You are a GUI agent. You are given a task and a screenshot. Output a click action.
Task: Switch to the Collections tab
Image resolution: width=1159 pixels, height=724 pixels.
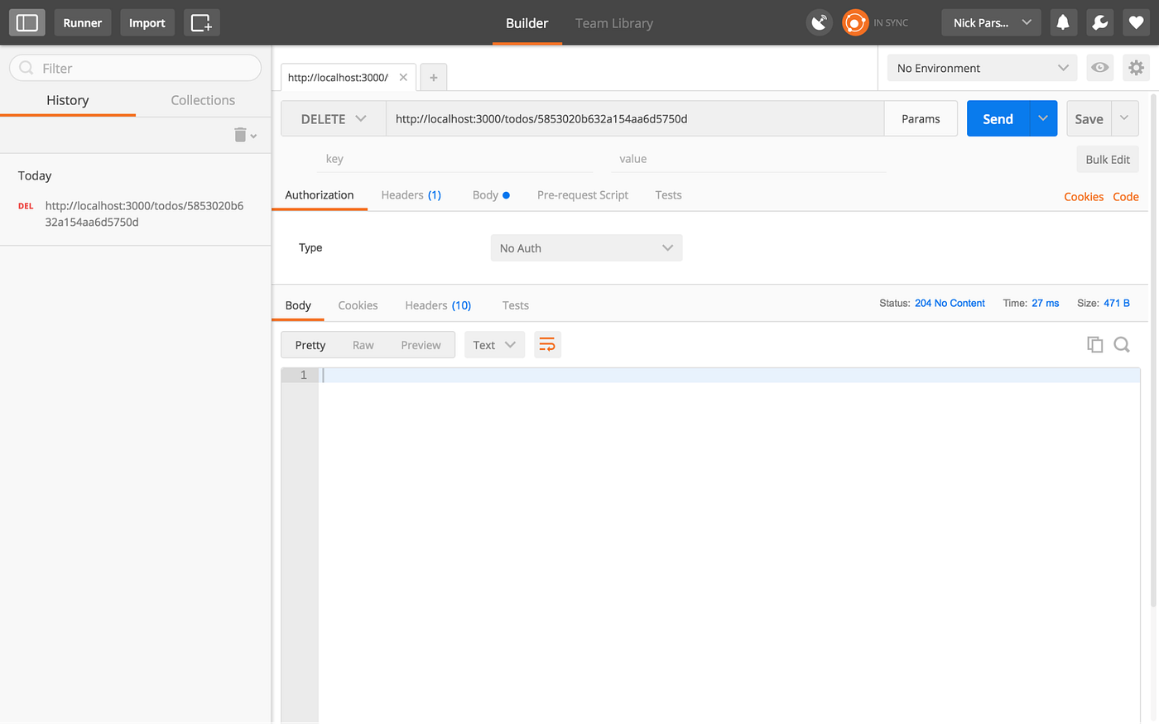[x=203, y=100]
